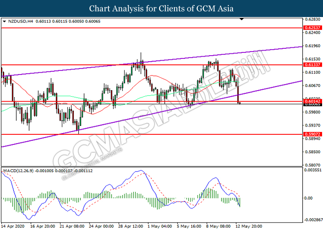Click the 0.61960 price scale value
Screen dimensions: 323x230
pyautogui.click(x=312, y=46)
